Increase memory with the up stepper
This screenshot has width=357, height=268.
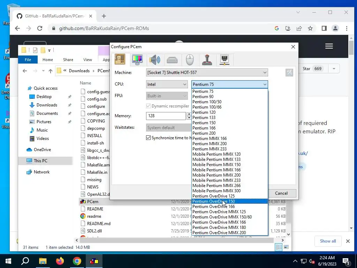(189, 114)
